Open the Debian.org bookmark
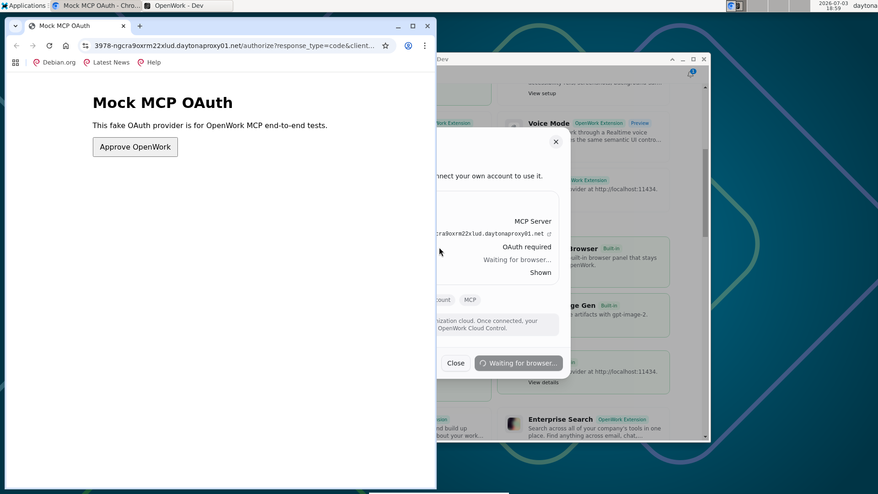This screenshot has width=878, height=494. point(54,63)
